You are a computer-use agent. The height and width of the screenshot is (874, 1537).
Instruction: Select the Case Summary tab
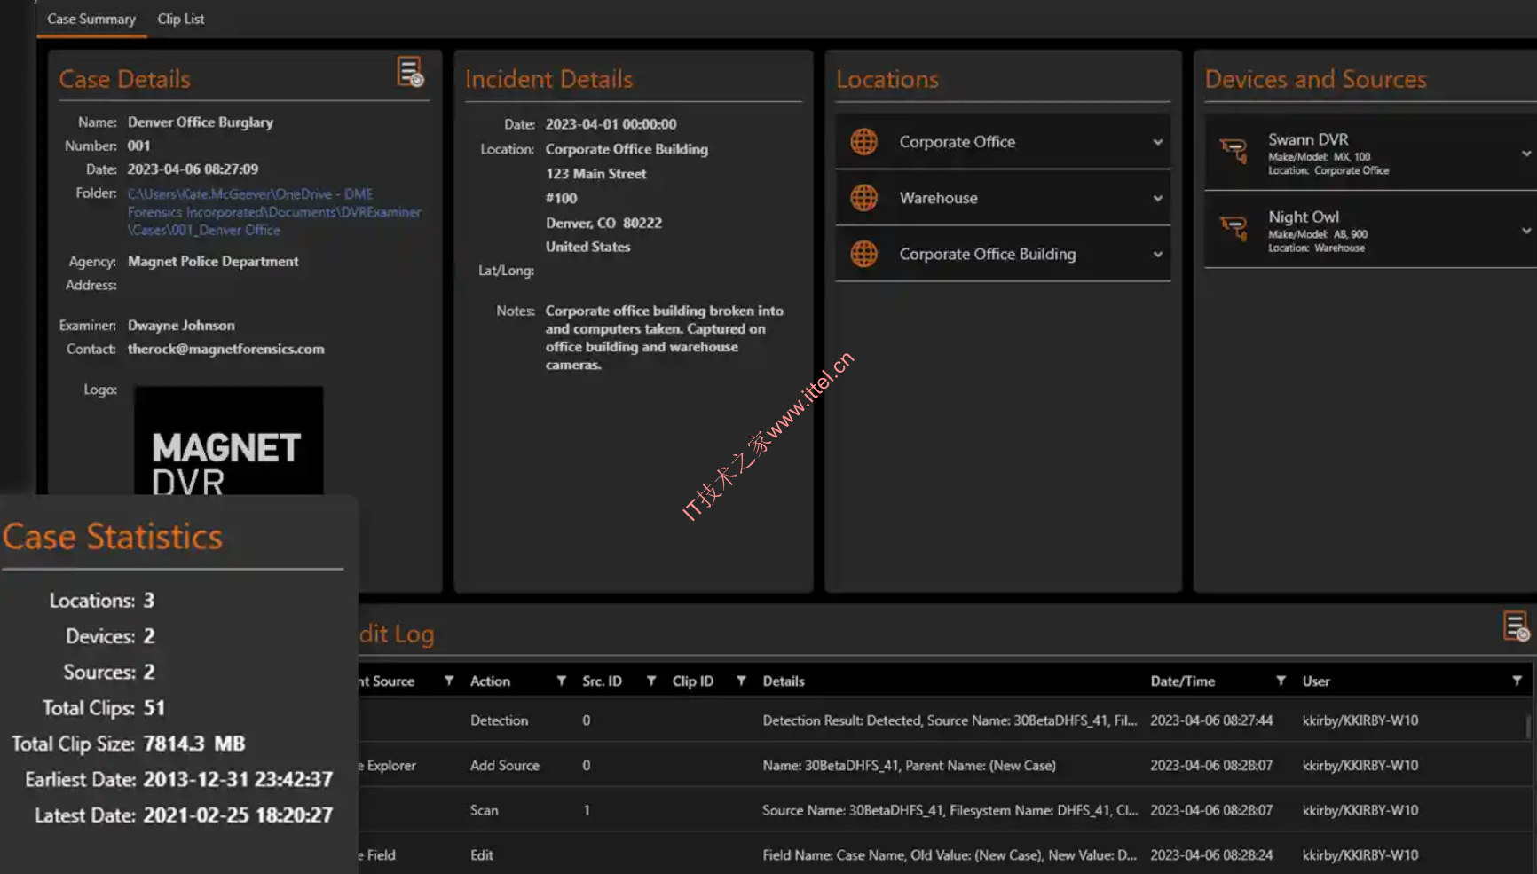[91, 19]
